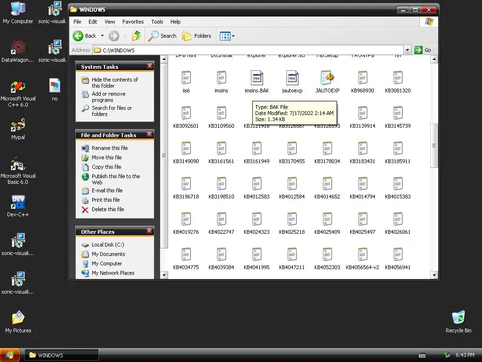Open the Views dropdown button

point(227,36)
